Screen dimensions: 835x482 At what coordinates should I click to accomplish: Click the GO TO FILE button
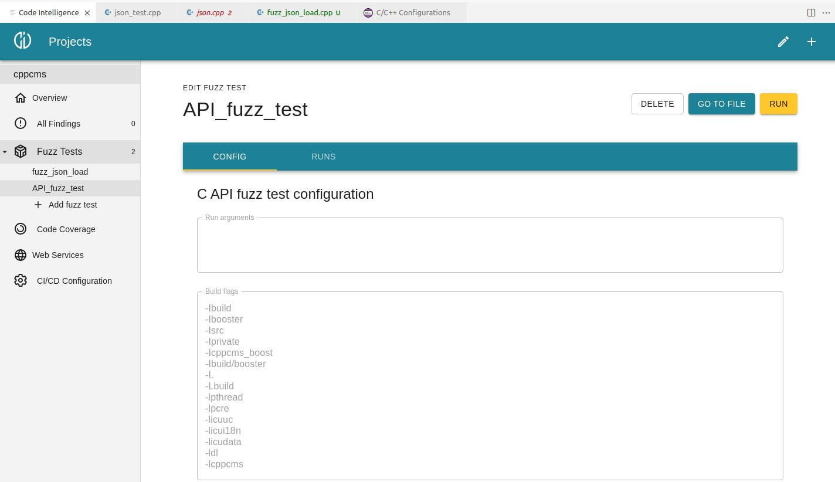pos(722,104)
